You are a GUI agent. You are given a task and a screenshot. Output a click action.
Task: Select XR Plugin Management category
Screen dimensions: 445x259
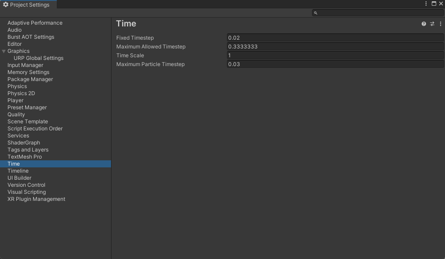coord(36,199)
